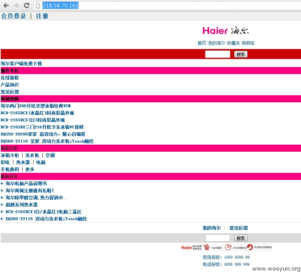Screen dimensions: 301x272
Task: Open the 更多 more categories link
Action: 30,169
